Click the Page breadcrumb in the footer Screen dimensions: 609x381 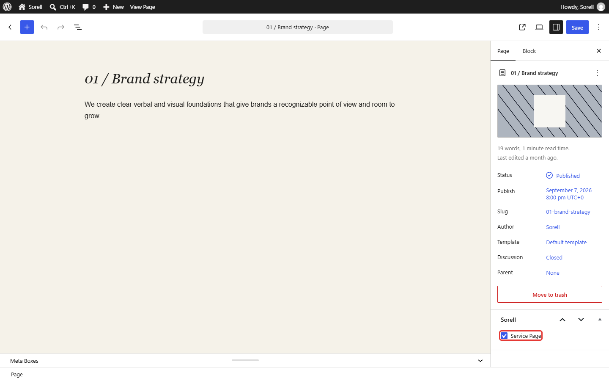[x=17, y=375]
